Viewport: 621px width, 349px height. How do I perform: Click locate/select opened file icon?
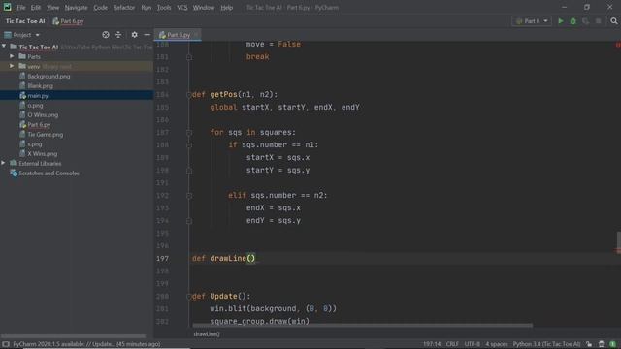[106, 35]
